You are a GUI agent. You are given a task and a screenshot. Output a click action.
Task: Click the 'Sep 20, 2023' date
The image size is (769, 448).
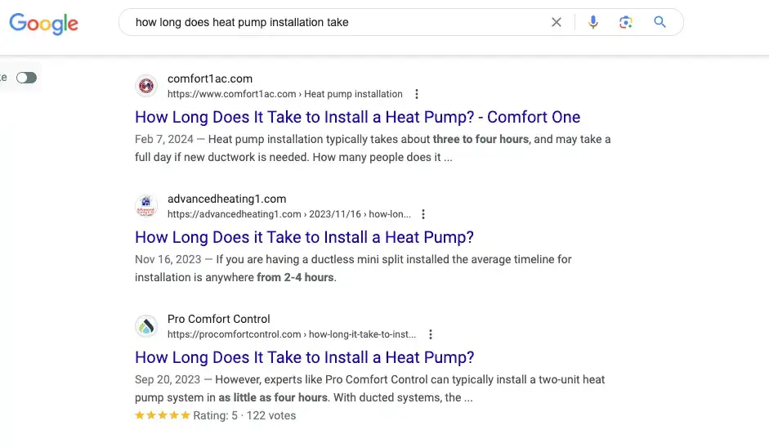point(168,380)
